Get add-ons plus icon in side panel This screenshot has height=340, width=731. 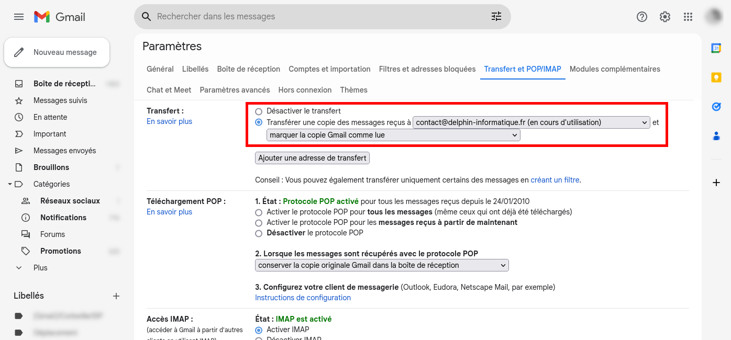pos(716,183)
